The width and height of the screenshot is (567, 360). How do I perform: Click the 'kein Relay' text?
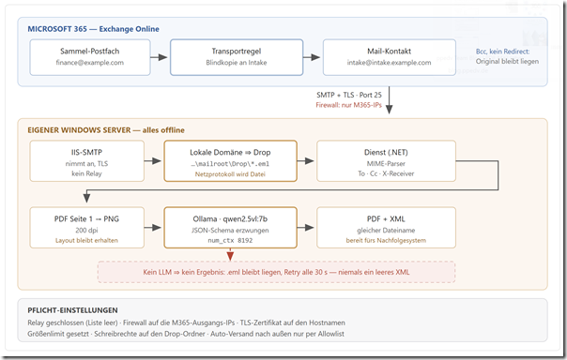[x=86, y=173]
